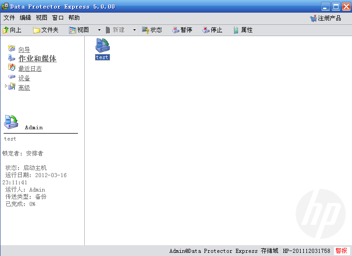Click the test name in the info panel
This screenshot has width=352, height=256.
[x=10, y=139]
